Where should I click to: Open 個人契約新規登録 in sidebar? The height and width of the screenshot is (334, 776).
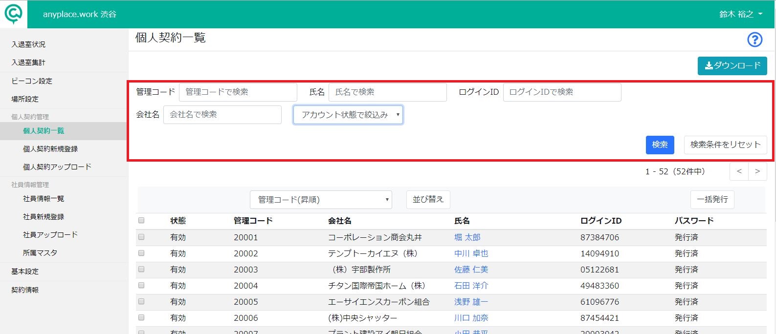pyautogui.click(x=50, y=149)
